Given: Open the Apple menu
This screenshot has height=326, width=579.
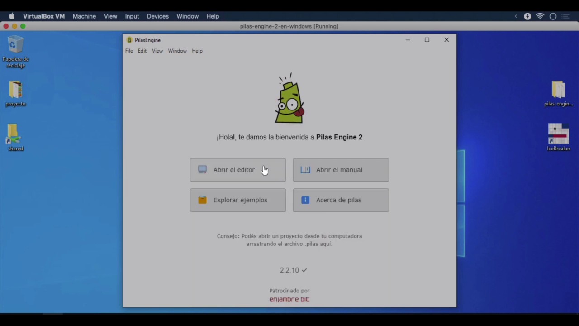Looking at the screenshot, I should [12, 16].
